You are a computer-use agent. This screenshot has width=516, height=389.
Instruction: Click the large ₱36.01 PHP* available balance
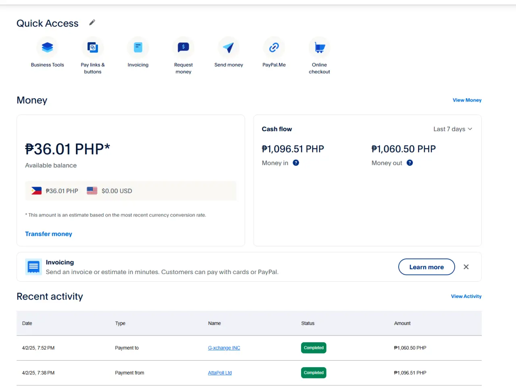click(67, 149)
